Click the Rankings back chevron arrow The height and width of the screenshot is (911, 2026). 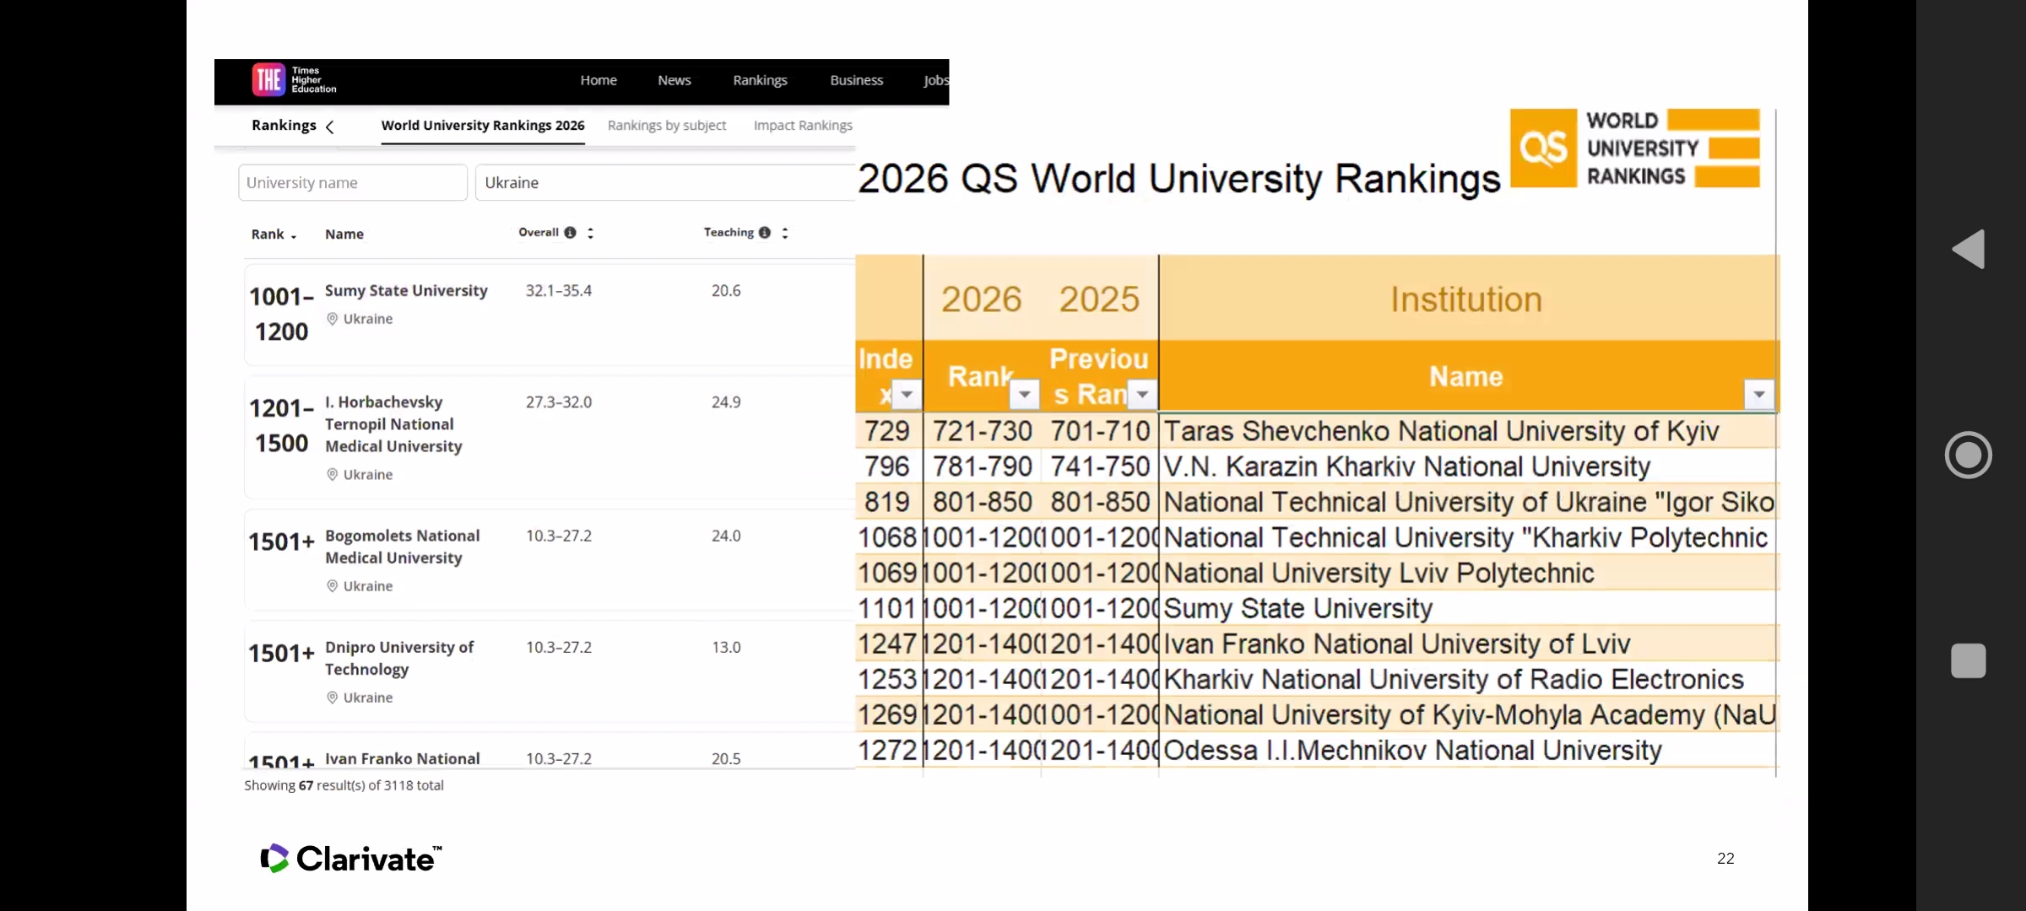[330, 127]
